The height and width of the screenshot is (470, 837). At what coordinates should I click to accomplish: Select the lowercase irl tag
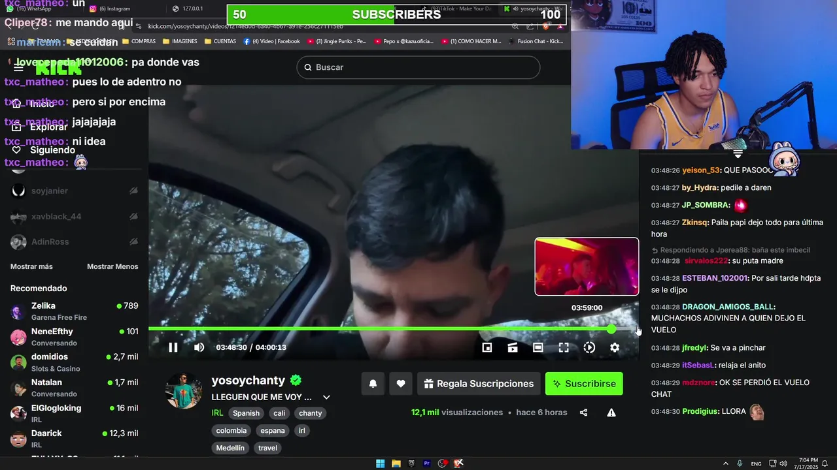pos(302,431)
